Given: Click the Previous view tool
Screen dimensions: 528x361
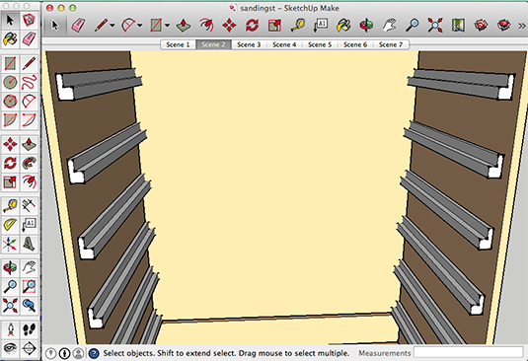Looking at the screenshot, I should 29,306.
